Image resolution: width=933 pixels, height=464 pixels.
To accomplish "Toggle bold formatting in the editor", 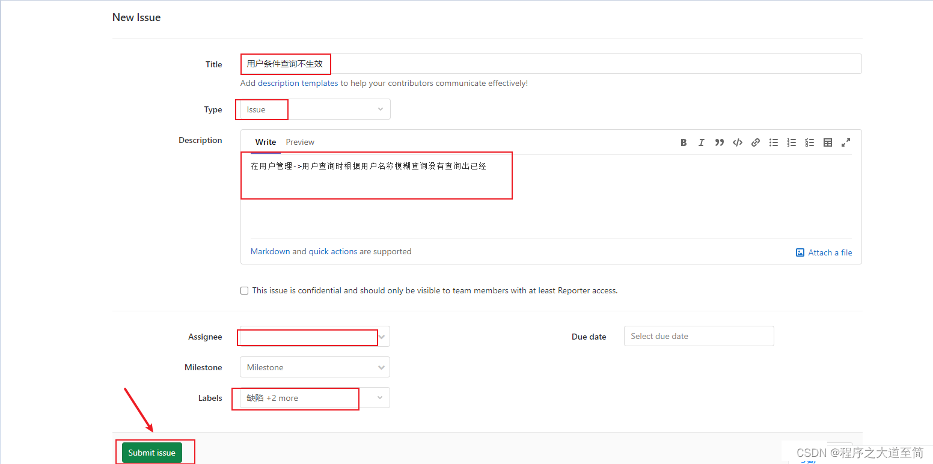I will 684,142.
